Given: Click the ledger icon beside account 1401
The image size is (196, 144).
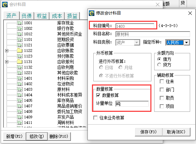Looking at the screenshot, I should [20, 78].
